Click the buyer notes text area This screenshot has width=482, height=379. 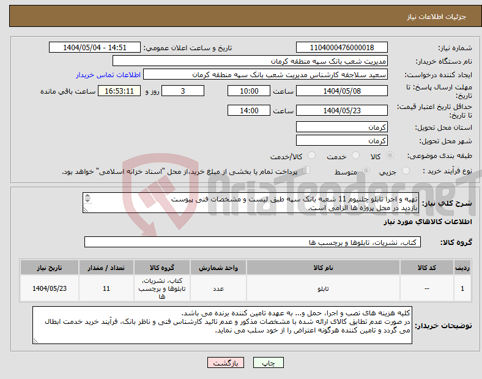[222, 325]
